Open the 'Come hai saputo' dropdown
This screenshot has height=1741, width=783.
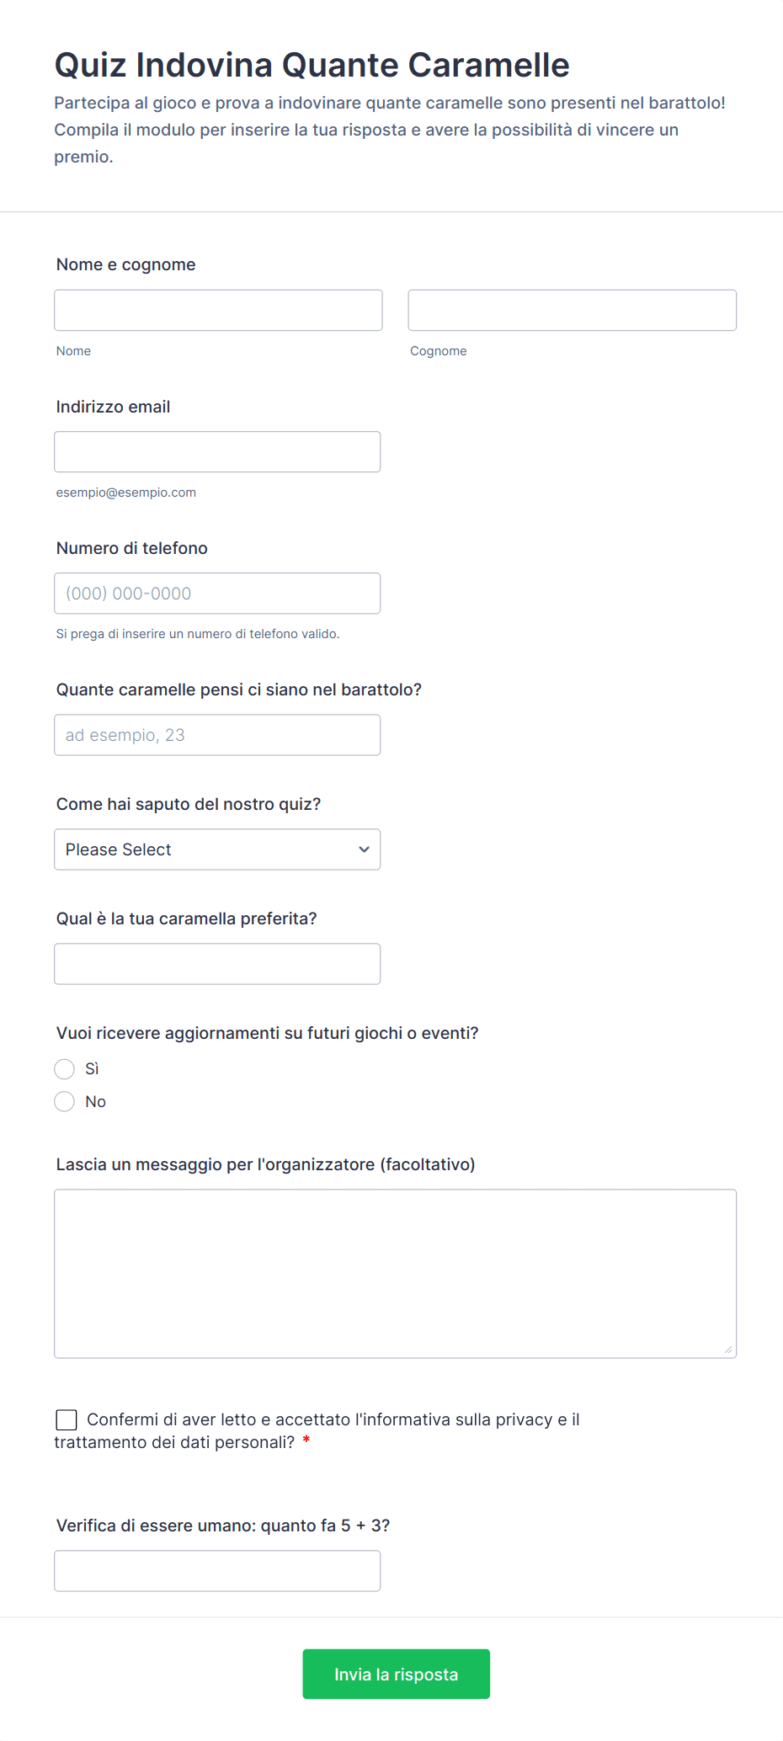click(217, 849)
